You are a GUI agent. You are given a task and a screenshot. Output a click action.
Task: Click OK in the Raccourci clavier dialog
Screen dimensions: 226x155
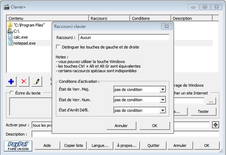click(x=154, y=126)
